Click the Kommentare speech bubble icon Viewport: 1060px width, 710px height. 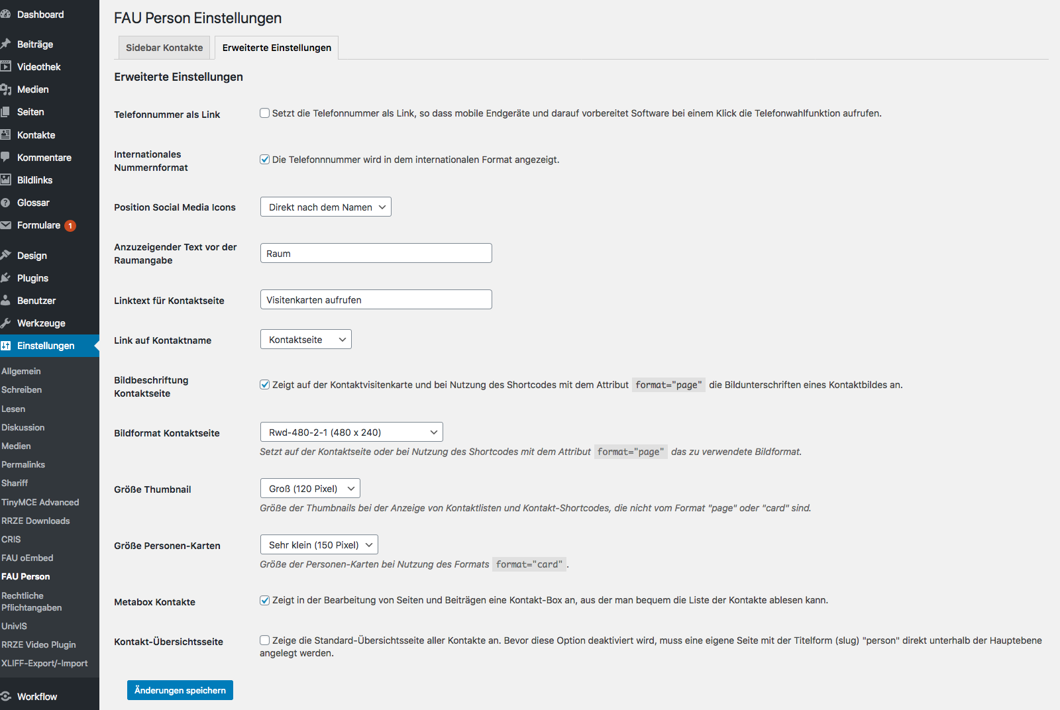coord(6,157)
